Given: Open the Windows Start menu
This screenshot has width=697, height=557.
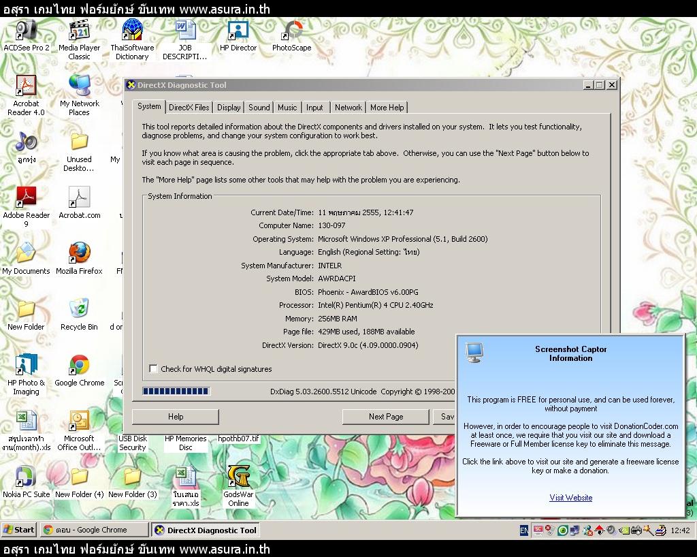Looking at the screenshot, I should click(x=18, y=530).
